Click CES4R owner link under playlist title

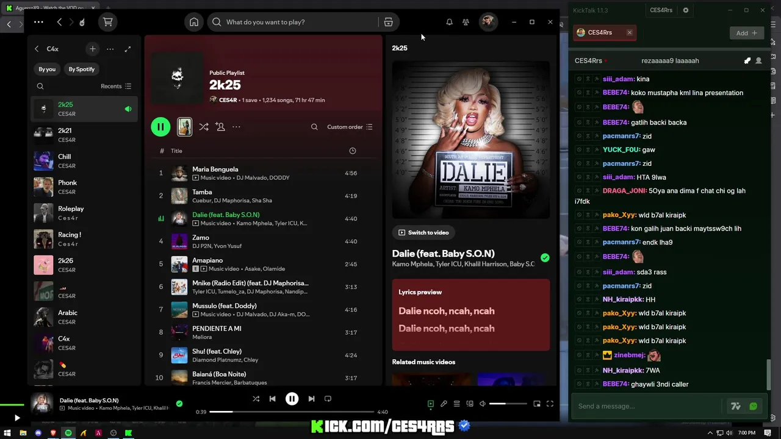[228, 100]
